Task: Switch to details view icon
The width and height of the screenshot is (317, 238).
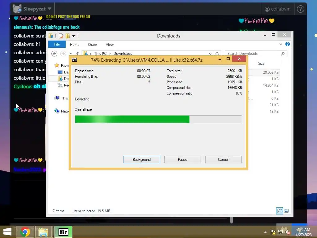Action: click(x=280, y=211)
